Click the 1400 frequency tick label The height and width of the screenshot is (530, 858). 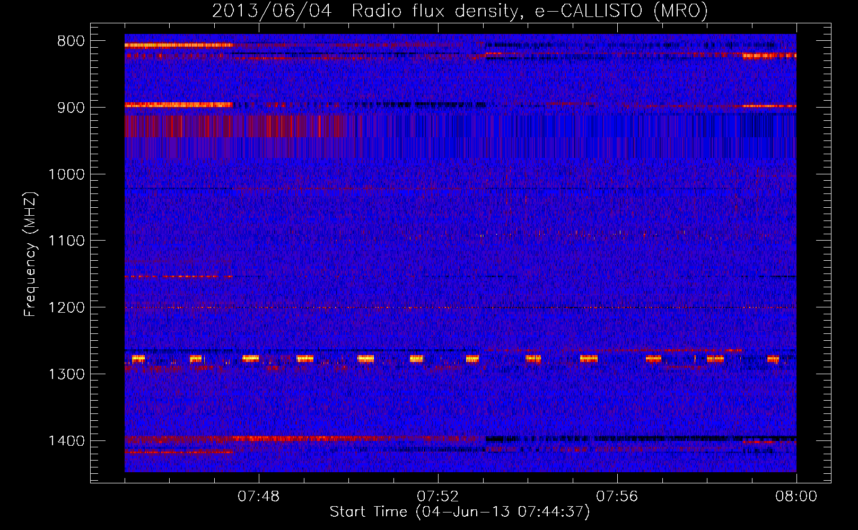coord(66,441)
